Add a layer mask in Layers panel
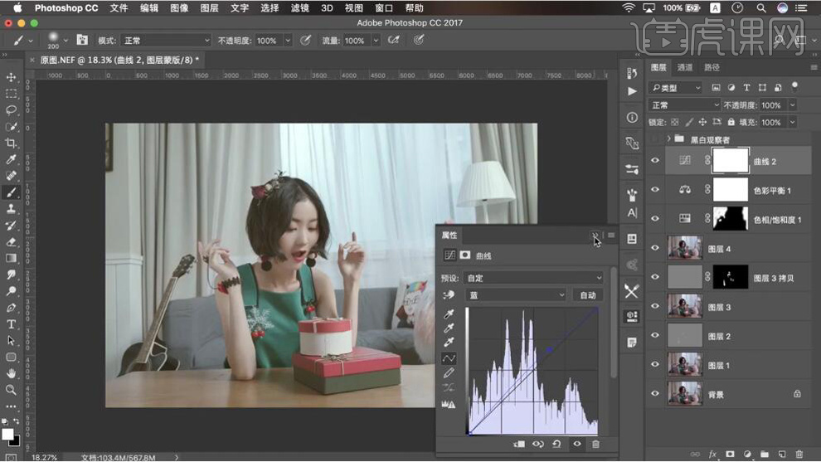 pos(730,455)
